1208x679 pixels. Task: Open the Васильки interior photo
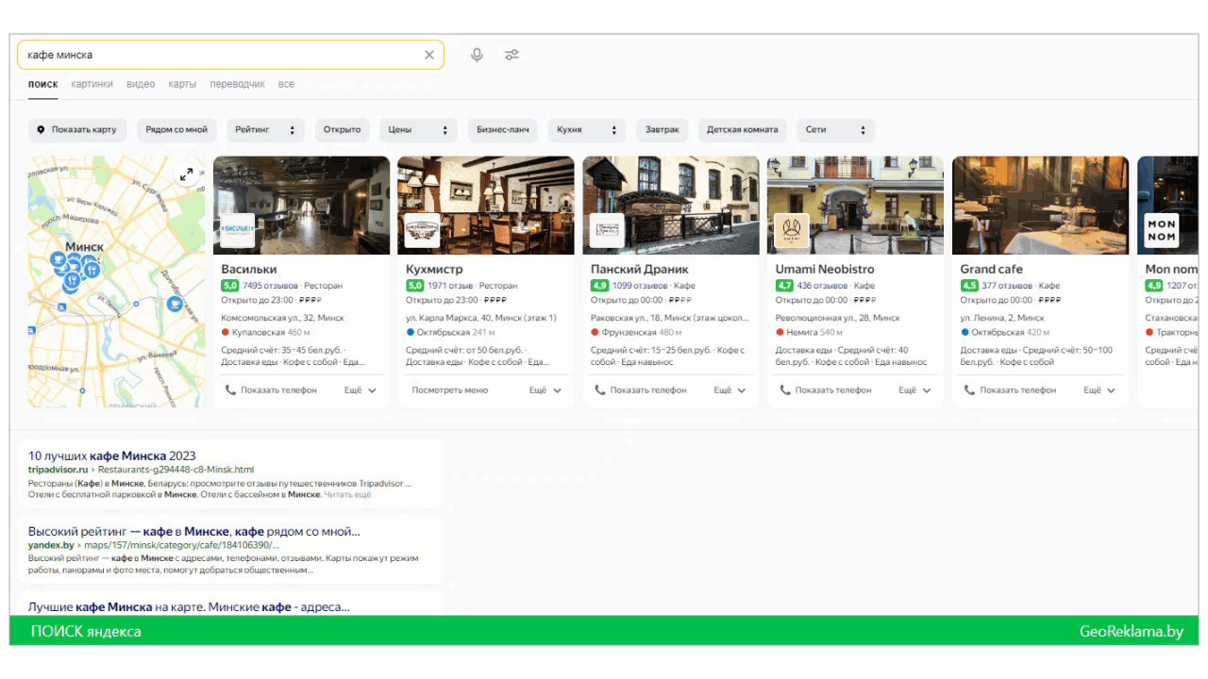click(302, 205)
